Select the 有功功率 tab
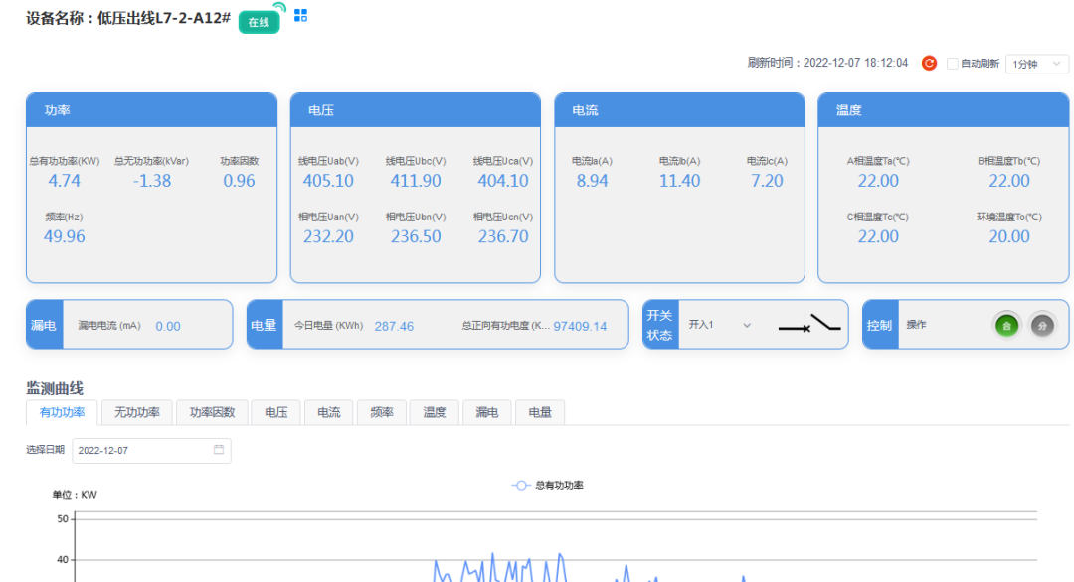Screen dimensions: 1074x582 (63, 412)
